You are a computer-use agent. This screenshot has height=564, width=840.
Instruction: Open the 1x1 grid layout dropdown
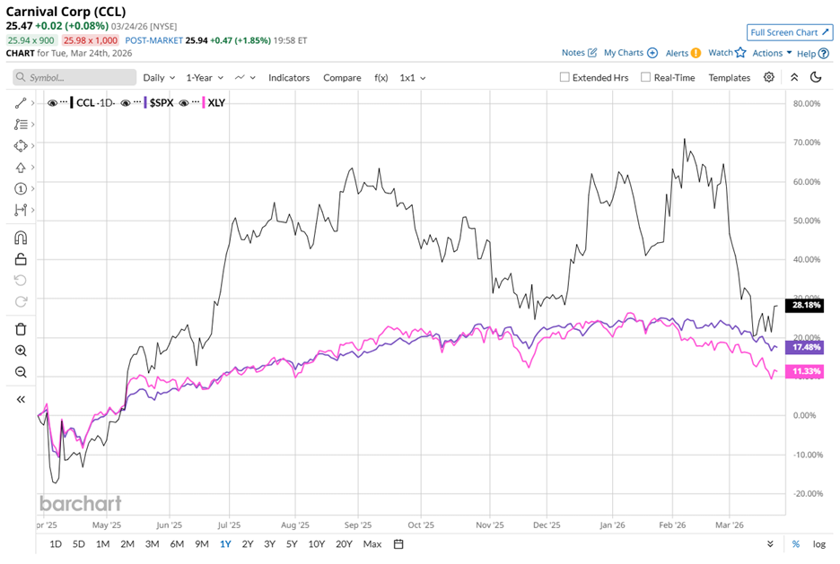(413, 78)
